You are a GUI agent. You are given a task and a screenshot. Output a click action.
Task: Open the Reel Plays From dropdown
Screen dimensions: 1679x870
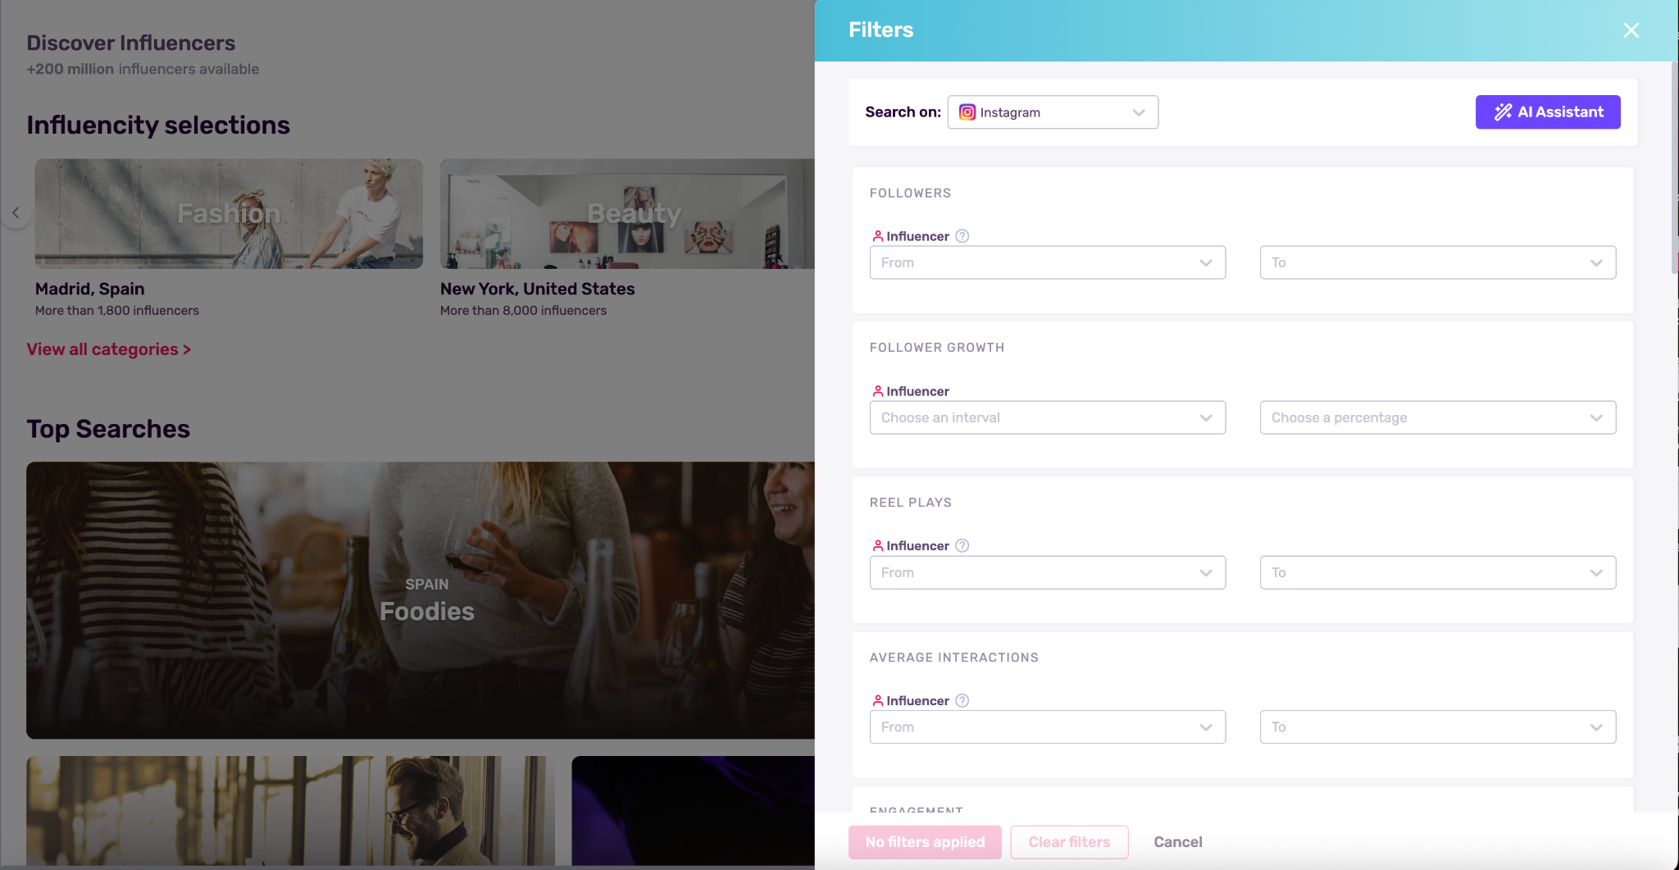tap(1048, 572)
